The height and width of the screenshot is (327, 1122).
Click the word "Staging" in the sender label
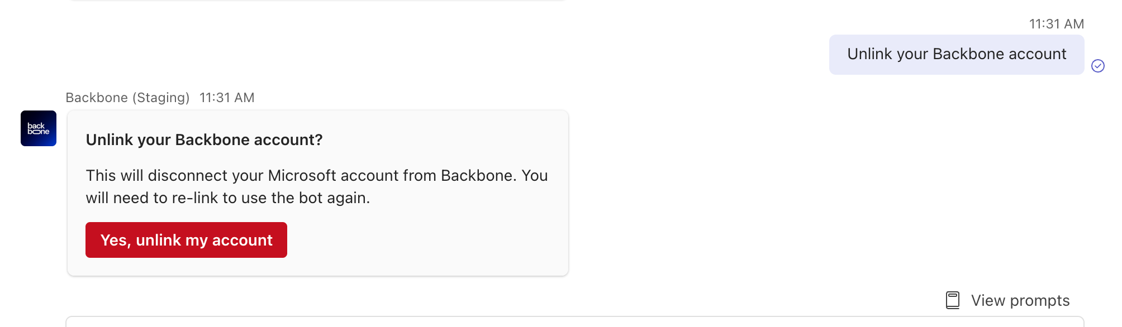(x=161, y=98)
